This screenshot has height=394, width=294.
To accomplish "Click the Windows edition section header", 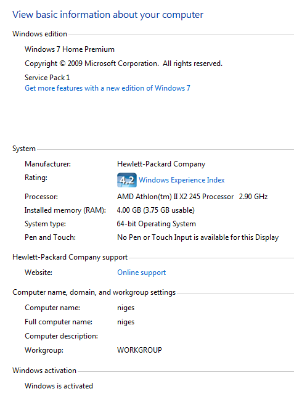I will tap(39, 34).
